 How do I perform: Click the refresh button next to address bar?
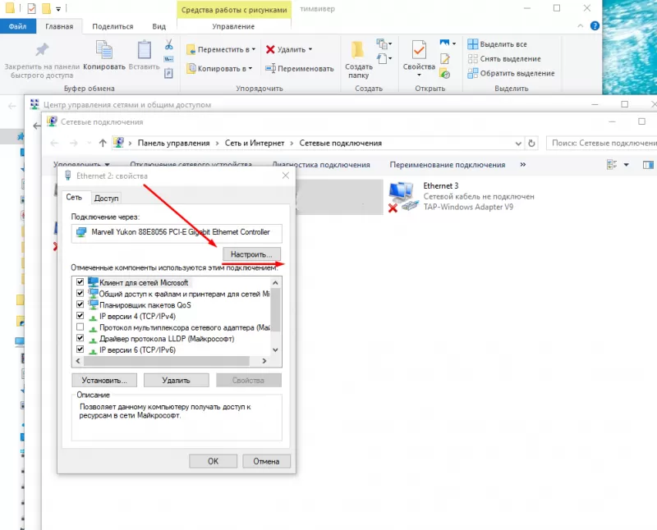(531, 144)
